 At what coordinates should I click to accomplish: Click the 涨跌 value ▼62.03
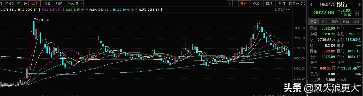pos(354,34)
